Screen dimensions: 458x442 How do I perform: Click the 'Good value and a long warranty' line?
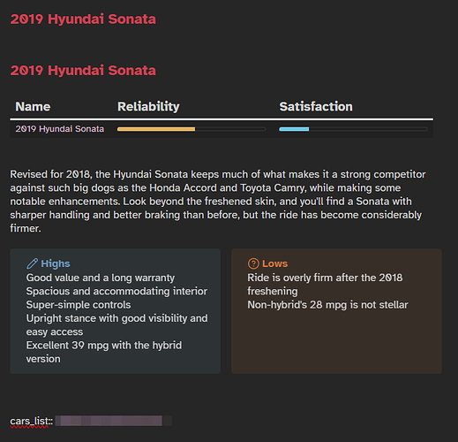click(x=101, y=278)
